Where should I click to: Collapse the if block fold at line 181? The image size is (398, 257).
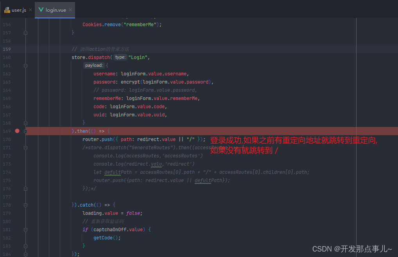(x=26, y=230)
